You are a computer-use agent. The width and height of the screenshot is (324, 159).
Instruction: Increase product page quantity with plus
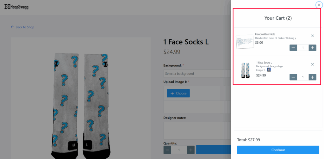click(190, 150)
